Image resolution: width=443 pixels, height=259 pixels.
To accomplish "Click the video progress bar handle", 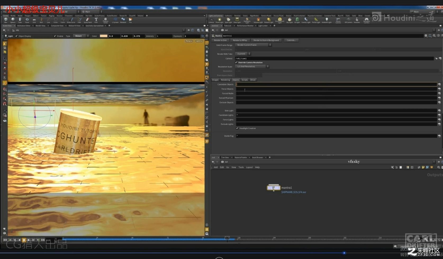I will coord(344,253).
